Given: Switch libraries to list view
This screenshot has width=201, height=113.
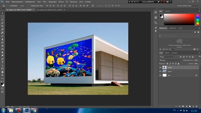Looking at the screenshot, I should click(x=198, y=32).
